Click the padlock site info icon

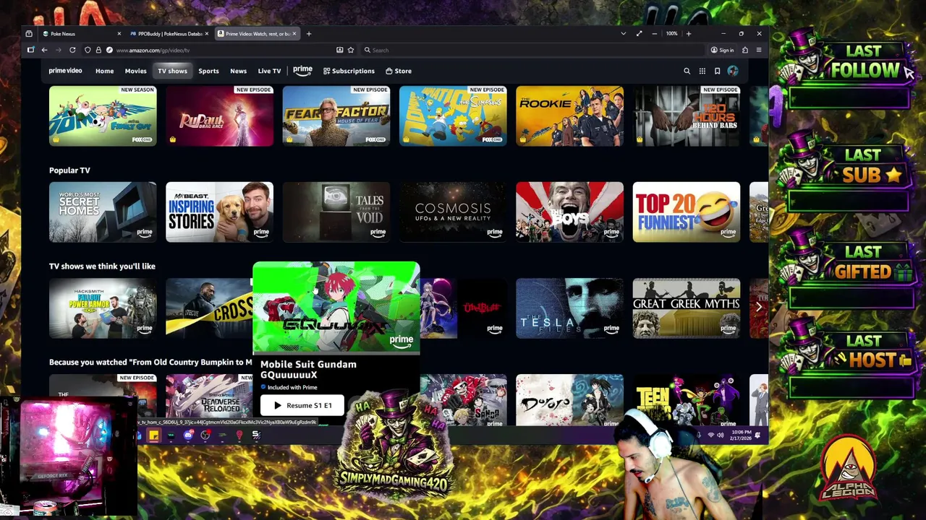coord(98,50)
